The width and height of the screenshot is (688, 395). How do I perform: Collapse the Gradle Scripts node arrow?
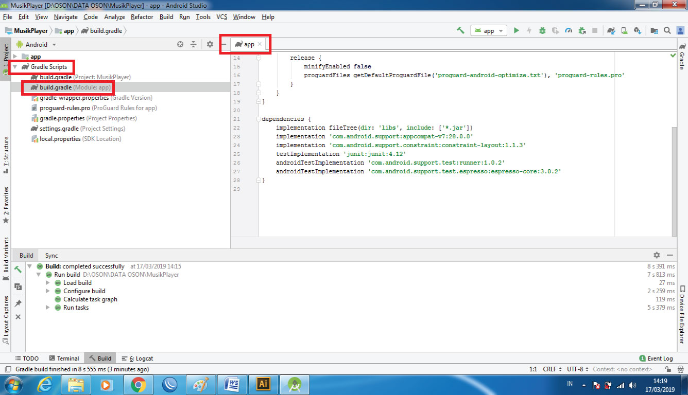pos(15,67)
